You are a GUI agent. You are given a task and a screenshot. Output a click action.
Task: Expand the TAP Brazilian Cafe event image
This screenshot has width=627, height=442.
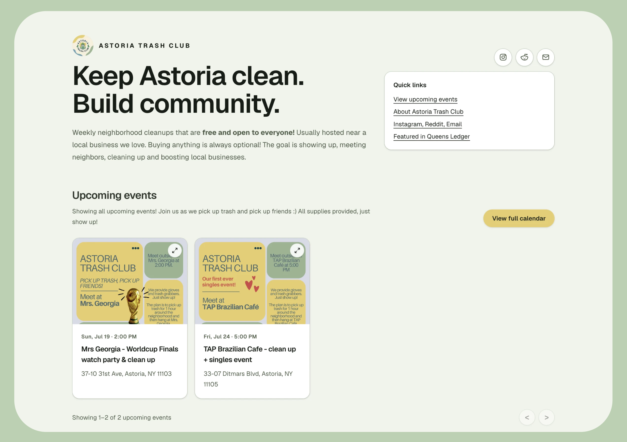(x=297, y=250)
